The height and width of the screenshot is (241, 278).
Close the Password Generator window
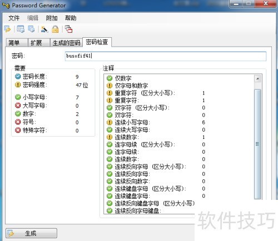click(266, 4)
